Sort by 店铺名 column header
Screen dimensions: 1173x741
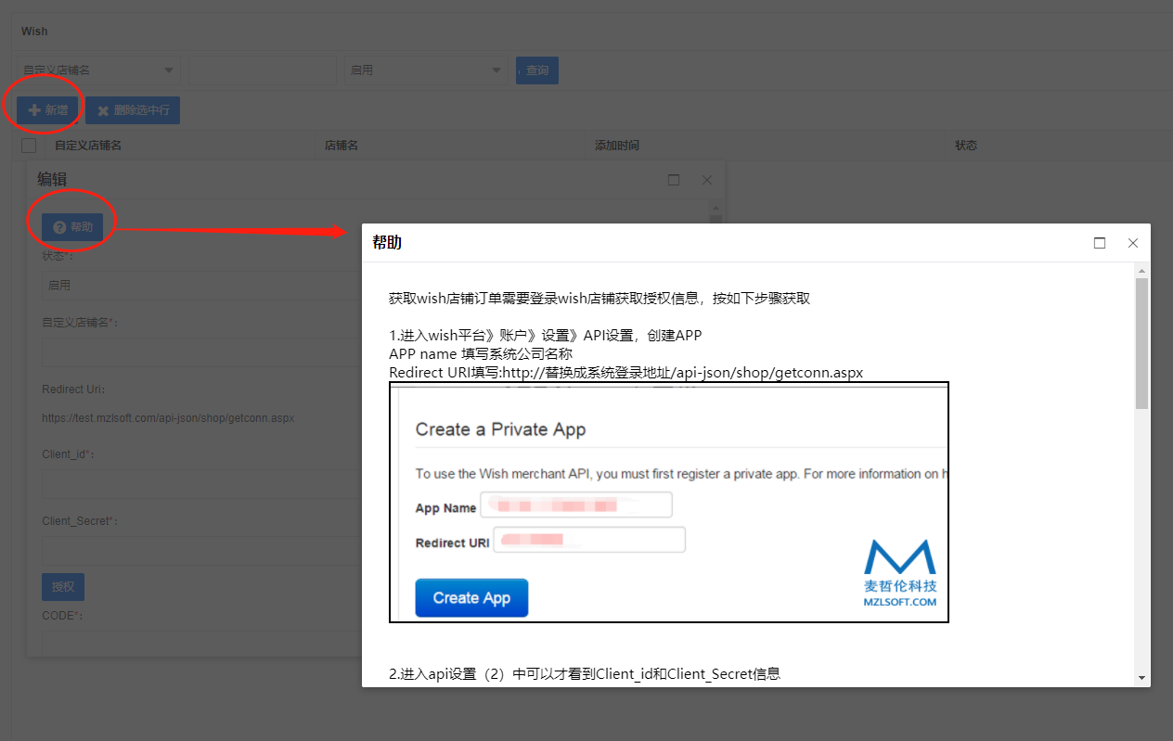click(342, 146)
